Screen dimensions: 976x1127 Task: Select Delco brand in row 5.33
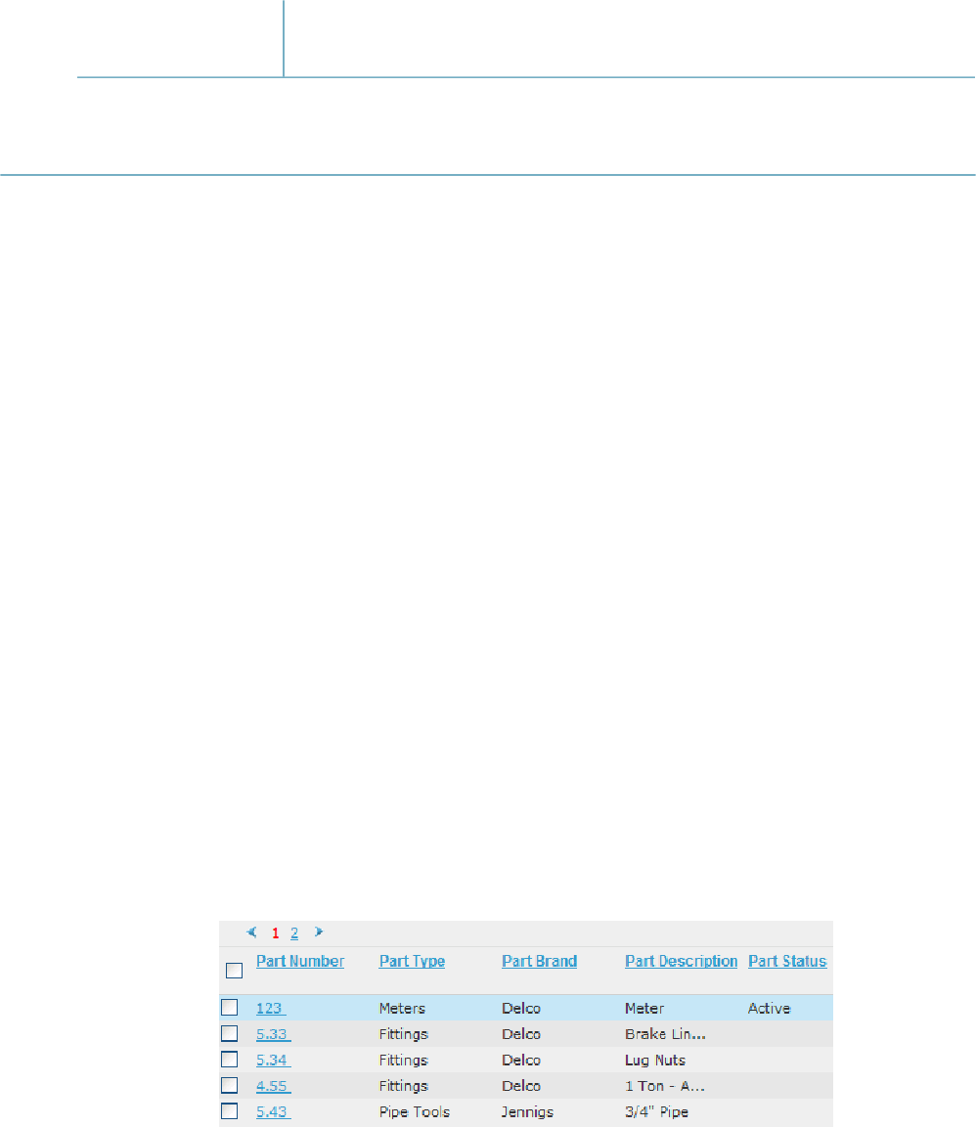[520, 1034]
